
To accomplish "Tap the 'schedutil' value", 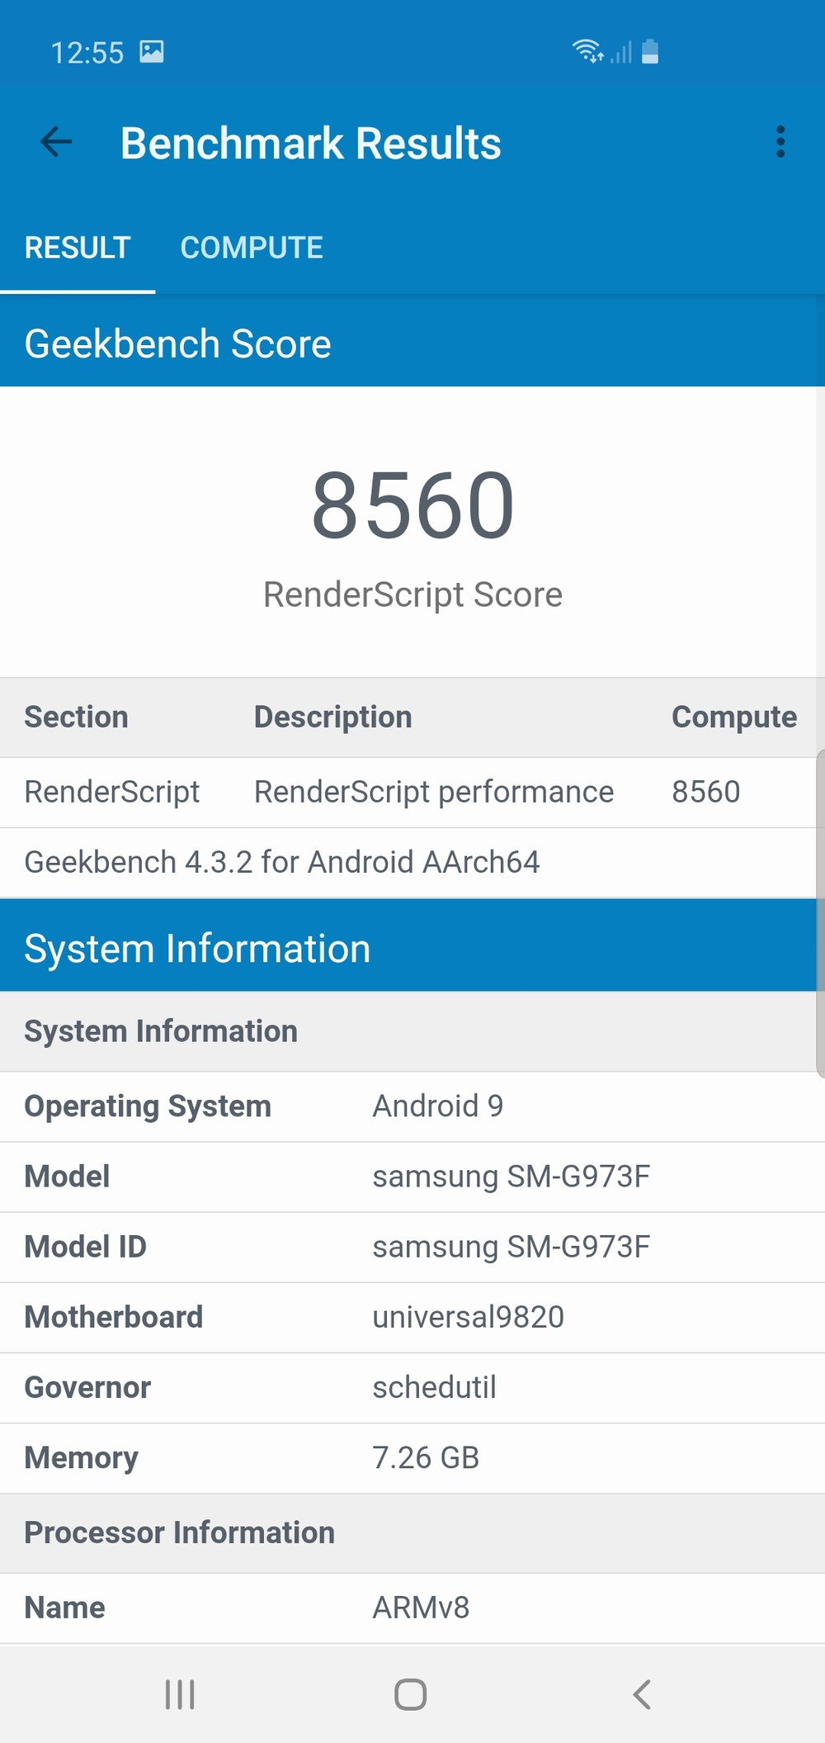I will tap(434, 1387).
